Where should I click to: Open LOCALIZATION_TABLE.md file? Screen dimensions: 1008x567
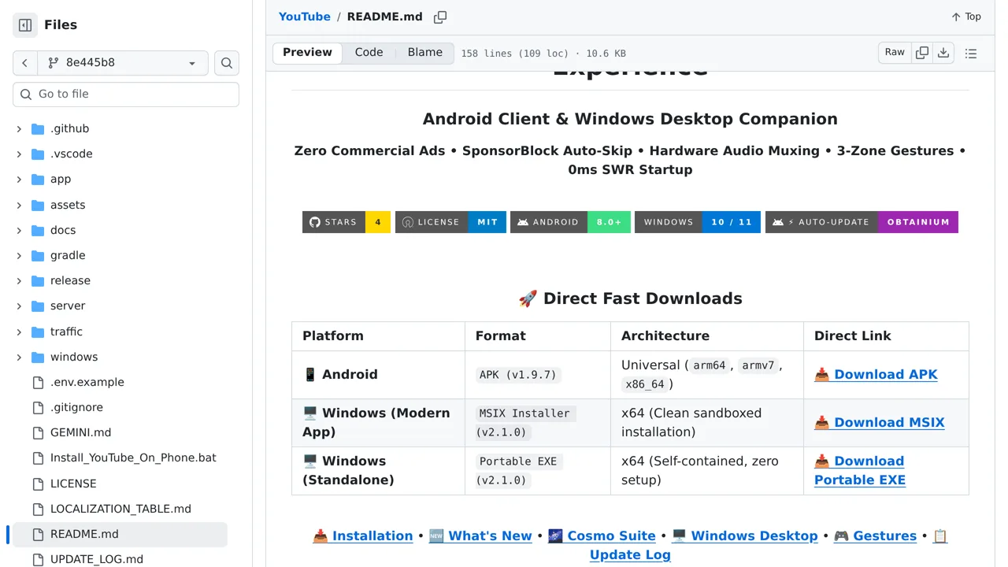pos(120,509)
